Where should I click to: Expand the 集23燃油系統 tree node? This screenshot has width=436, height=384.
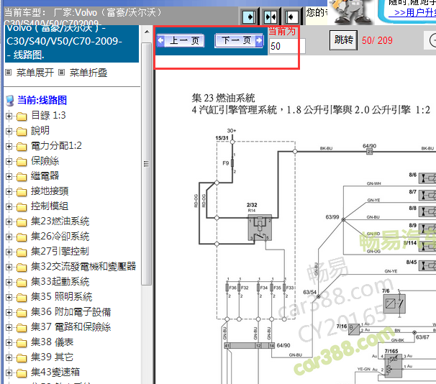coord(9,221)
